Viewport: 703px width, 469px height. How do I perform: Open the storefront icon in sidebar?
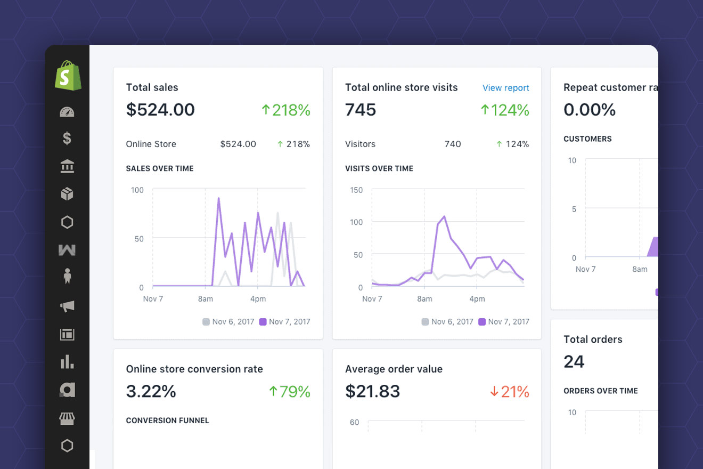67,418
